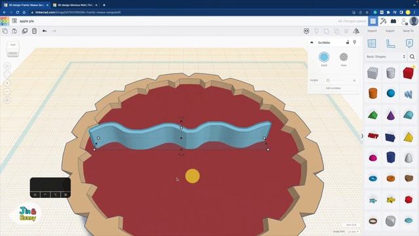Undo the last action
The width and height of the screenshot is (419, 236).
tap(45, 31)
